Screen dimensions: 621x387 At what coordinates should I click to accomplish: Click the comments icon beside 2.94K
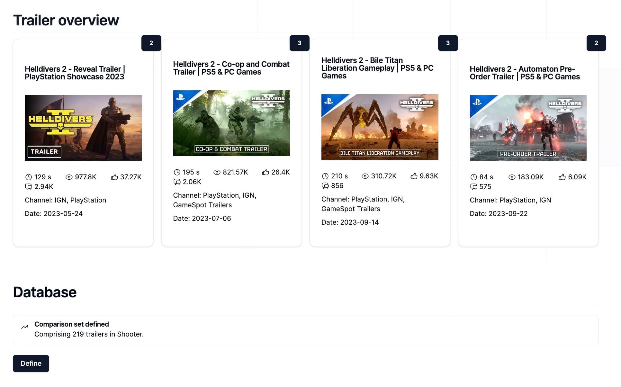(x=29, y=187)
